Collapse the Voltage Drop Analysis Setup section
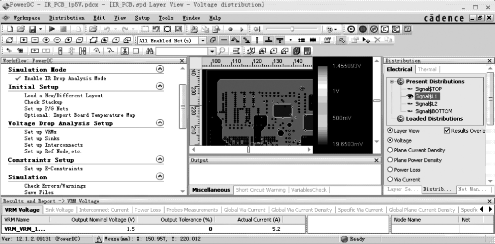This screenshot has height=244, width=495. coord(160,123)
